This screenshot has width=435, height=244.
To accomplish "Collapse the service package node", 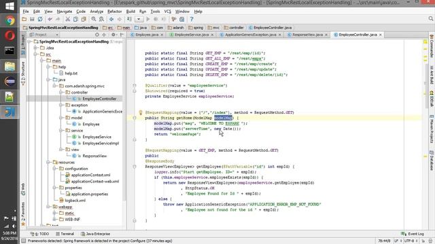I will pos(61,131).
